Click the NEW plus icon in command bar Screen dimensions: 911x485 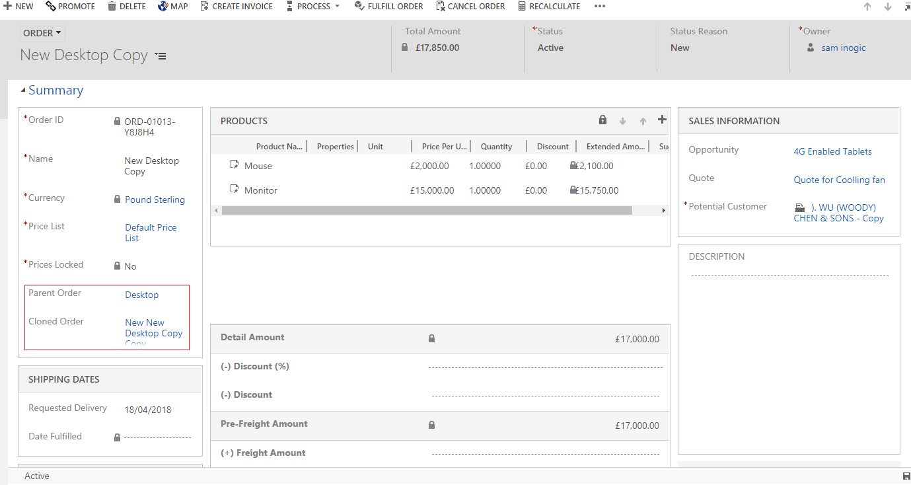click(8, 6)
